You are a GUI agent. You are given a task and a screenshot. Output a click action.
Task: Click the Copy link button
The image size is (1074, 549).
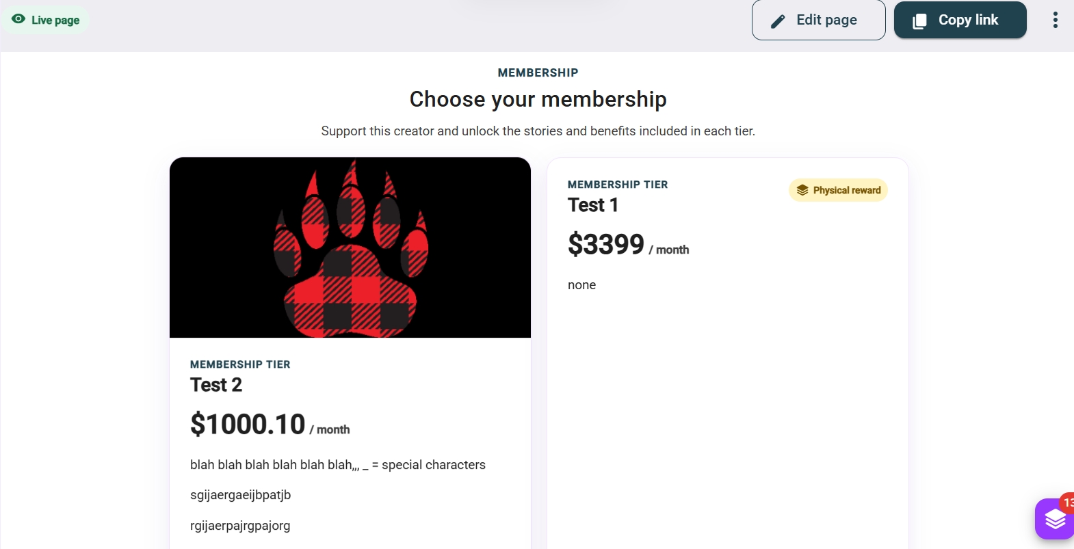960,21
